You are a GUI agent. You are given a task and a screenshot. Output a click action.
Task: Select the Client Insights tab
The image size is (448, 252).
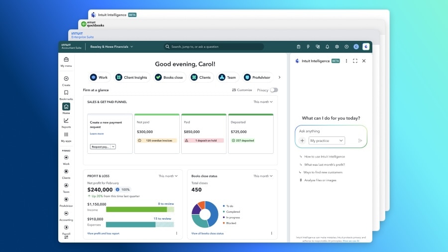point(131,77)
